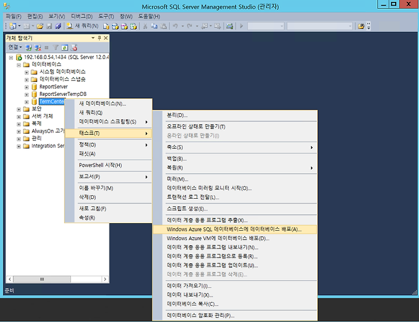
Task: Open the 편집(E) menu
Action: point(35,16)
